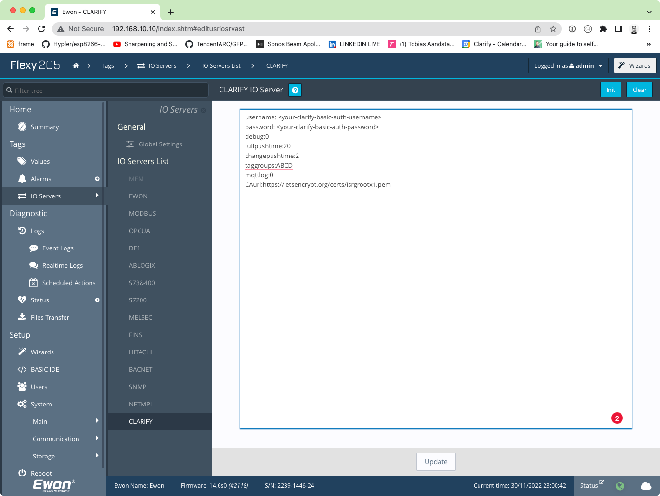Screen dimensions: 660x496
Task: Click the Values tags icon
Action: (22, 161)
